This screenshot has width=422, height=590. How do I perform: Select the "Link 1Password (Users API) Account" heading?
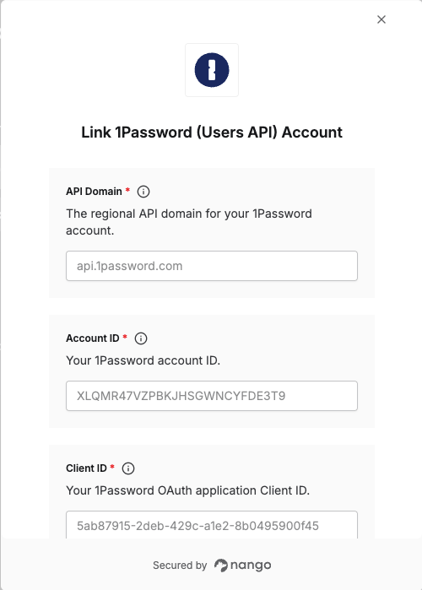(x=212, y=133)
